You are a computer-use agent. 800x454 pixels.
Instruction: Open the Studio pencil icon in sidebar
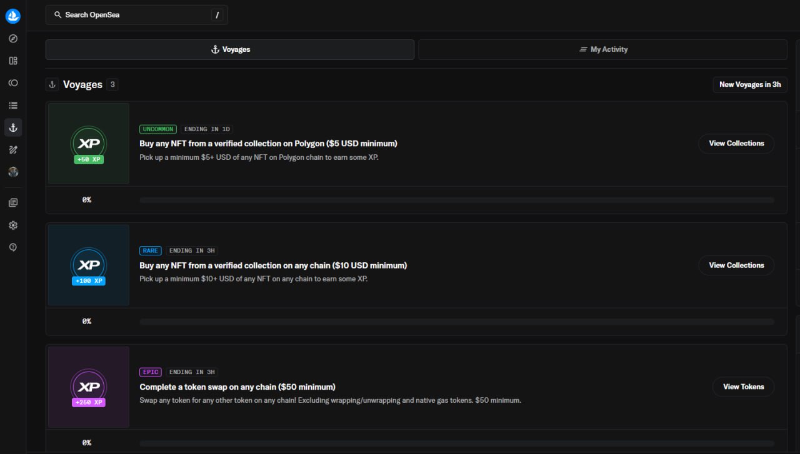[x=13, y=150]
